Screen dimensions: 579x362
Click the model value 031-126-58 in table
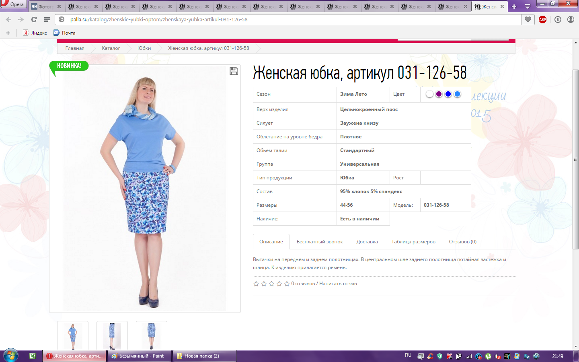[436, 205]
